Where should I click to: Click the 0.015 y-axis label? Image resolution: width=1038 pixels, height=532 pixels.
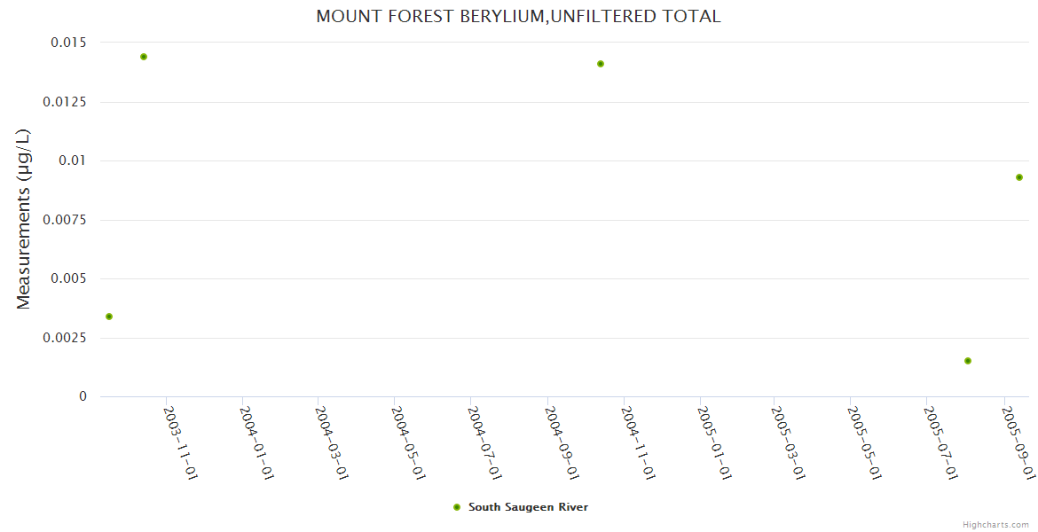tap(68, 43)
